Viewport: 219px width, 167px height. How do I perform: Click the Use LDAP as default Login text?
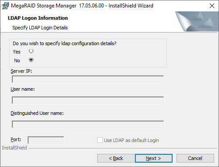tap(131, 140)
